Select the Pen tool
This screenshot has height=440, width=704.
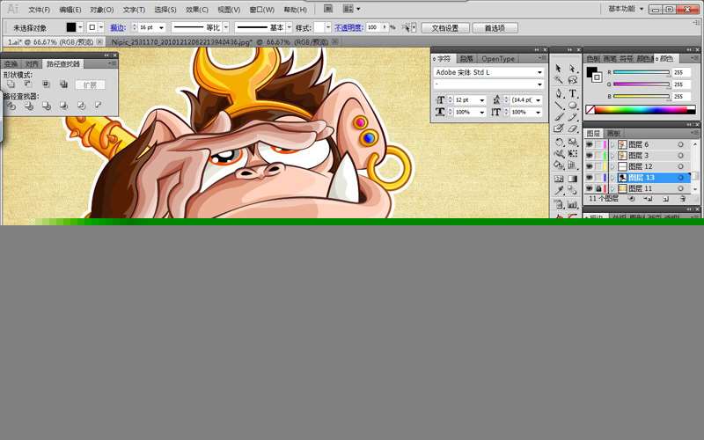pyautogui.click(x=558, y=93)
